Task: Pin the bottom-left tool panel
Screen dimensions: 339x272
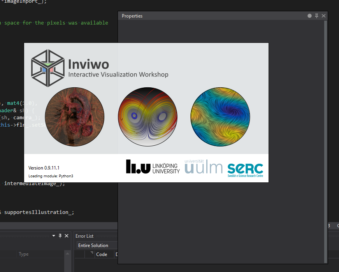Action: 60,236
